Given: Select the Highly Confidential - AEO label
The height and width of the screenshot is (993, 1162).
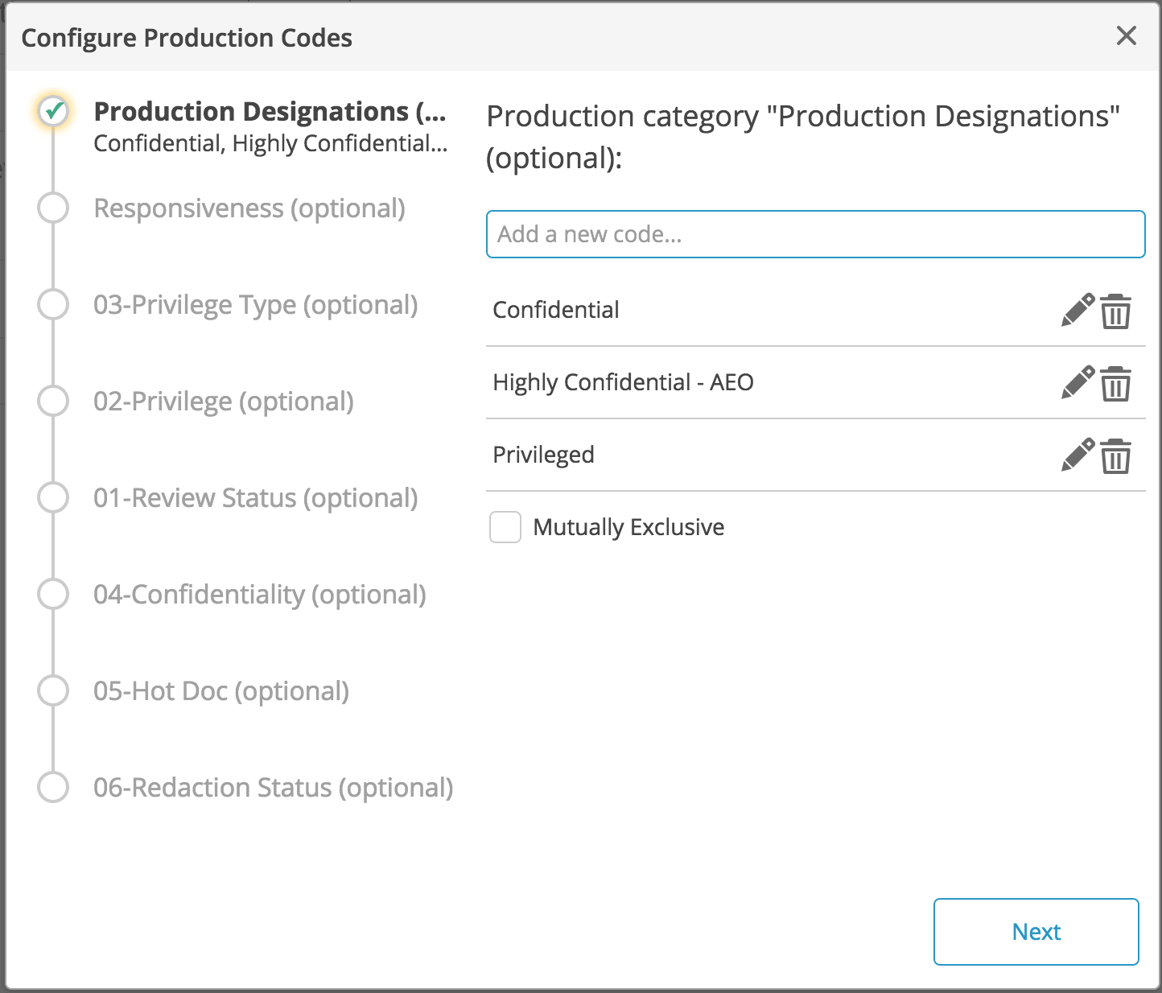Looking at the screenshot, I should click(623, 382).
